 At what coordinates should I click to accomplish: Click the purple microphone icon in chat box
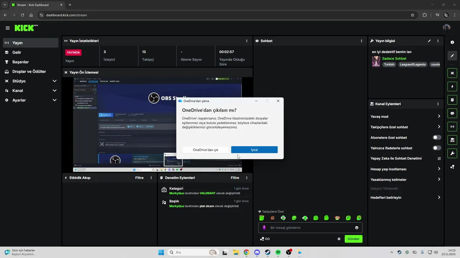click(264, 228)
